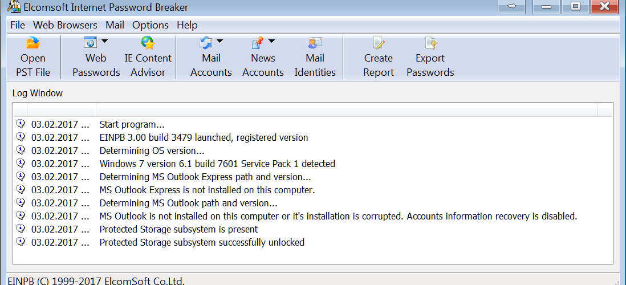Select the 'Protected Storage subsystem successfully unlocked' log entry

(x=313, y=242)
